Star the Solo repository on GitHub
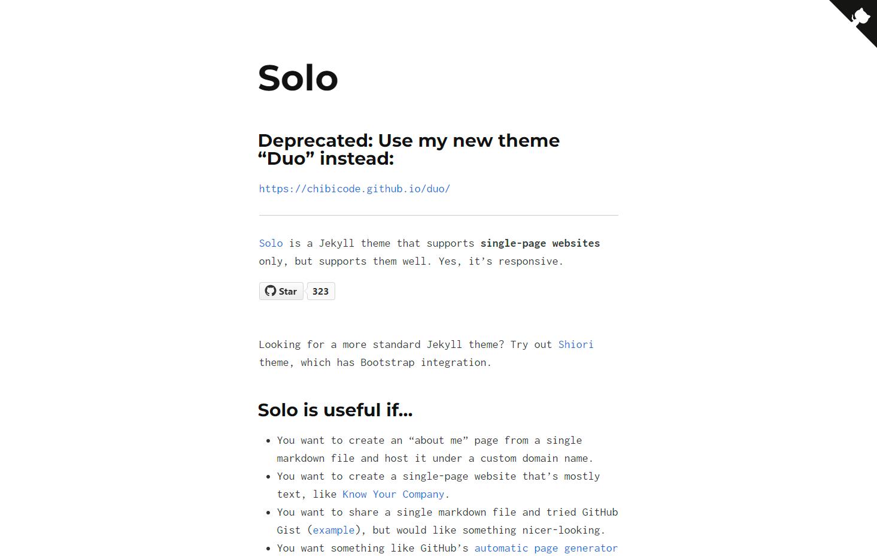The height and width of the screenshot is (557, 877). (x=281, y=291)
